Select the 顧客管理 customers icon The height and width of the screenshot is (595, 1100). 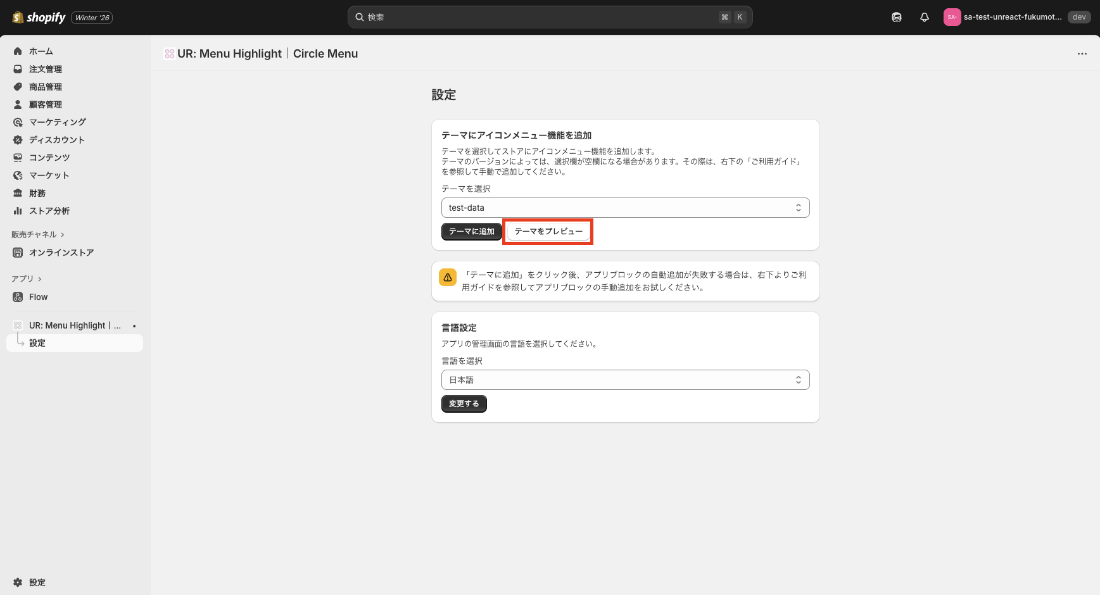click(x=18, y=104)
